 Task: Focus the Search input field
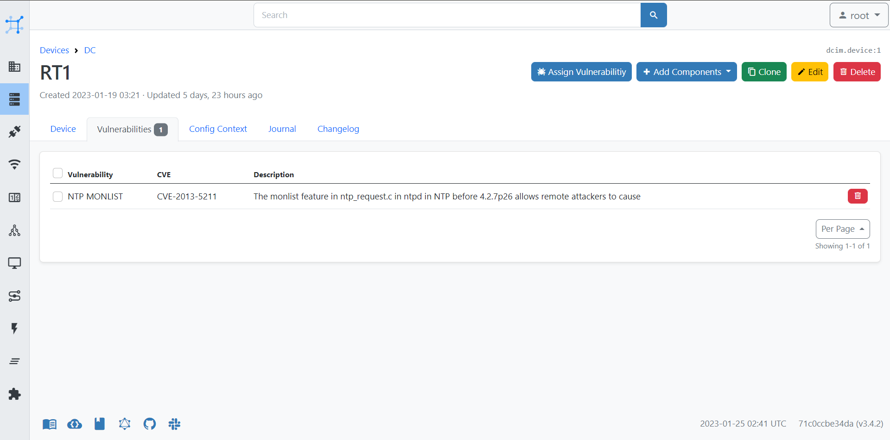click(x=447, y=15)
